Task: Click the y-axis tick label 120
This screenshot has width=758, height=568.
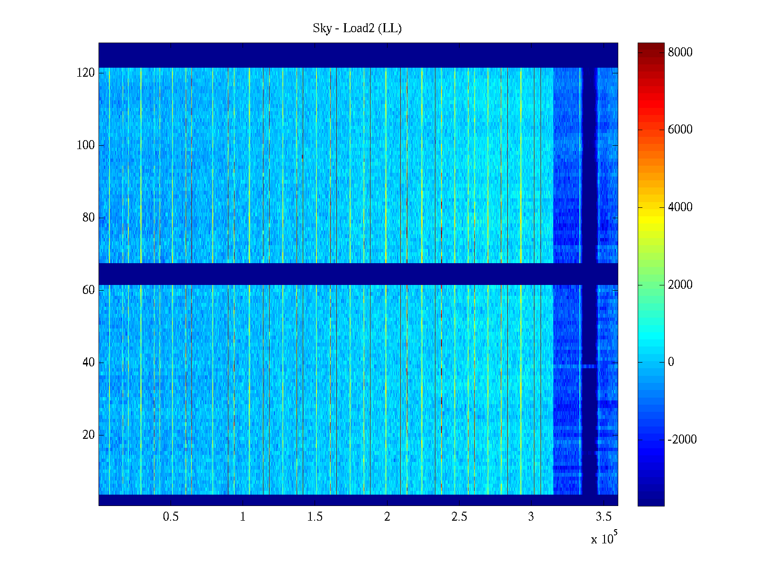Action: [86, 73]
